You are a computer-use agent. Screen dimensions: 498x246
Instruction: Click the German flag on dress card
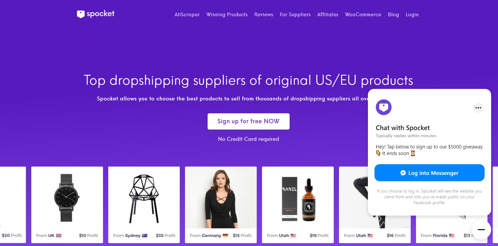point(225,236)
